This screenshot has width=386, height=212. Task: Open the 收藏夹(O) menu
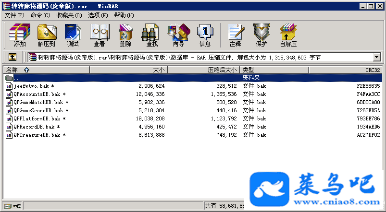tap(67, 15)
